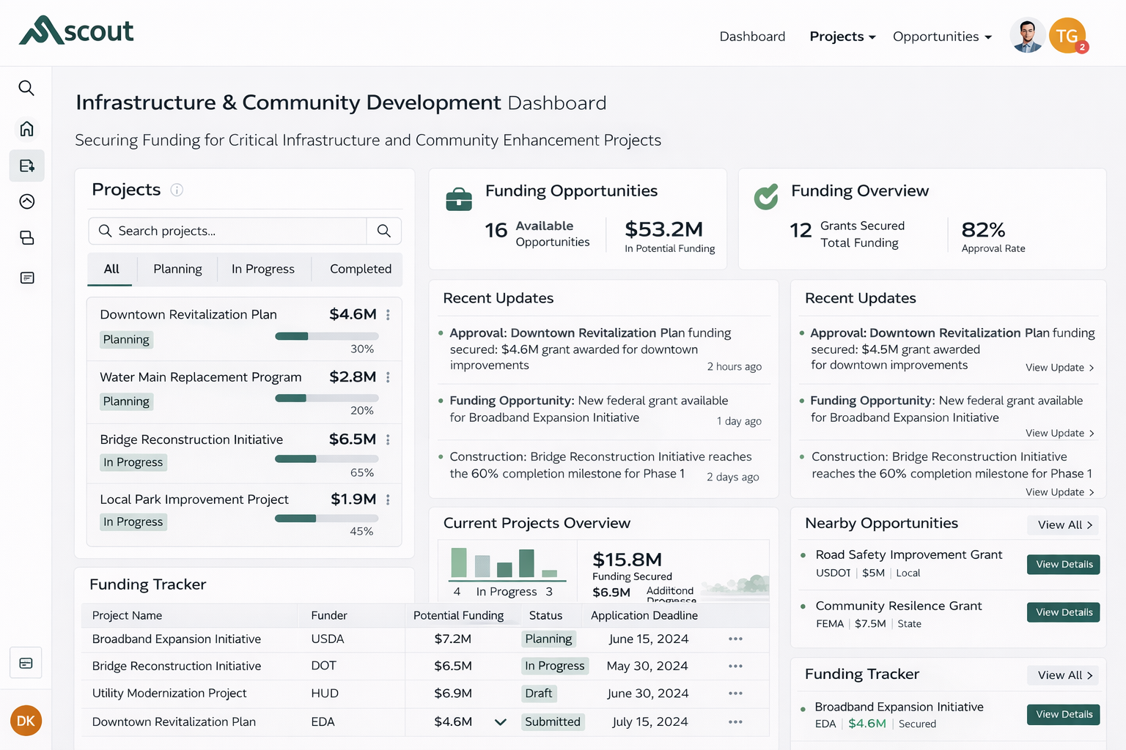Open more actions for Downtown Revitalization table row

point(735,721)
